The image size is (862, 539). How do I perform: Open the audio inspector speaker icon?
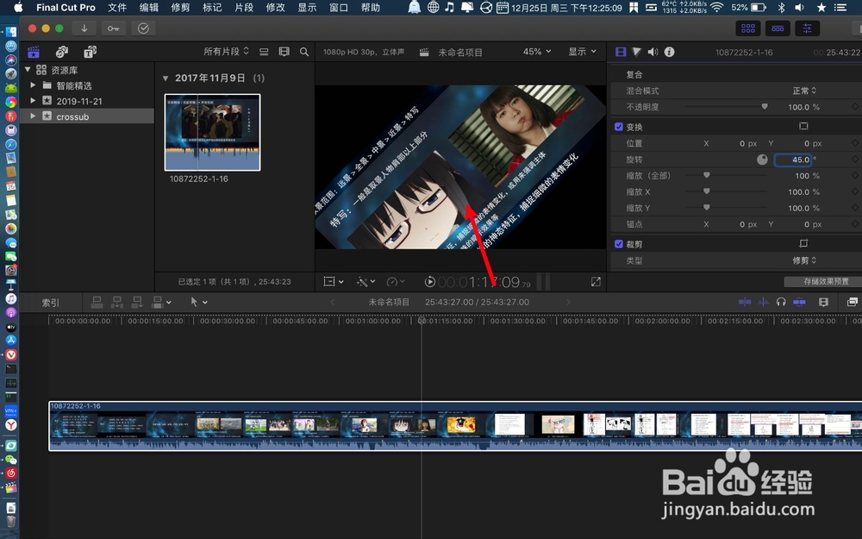coord(653,52)
